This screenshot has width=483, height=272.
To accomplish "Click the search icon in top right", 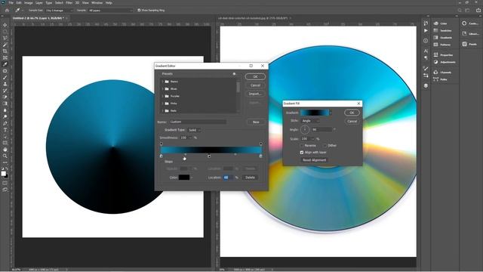I will [460, 10].
